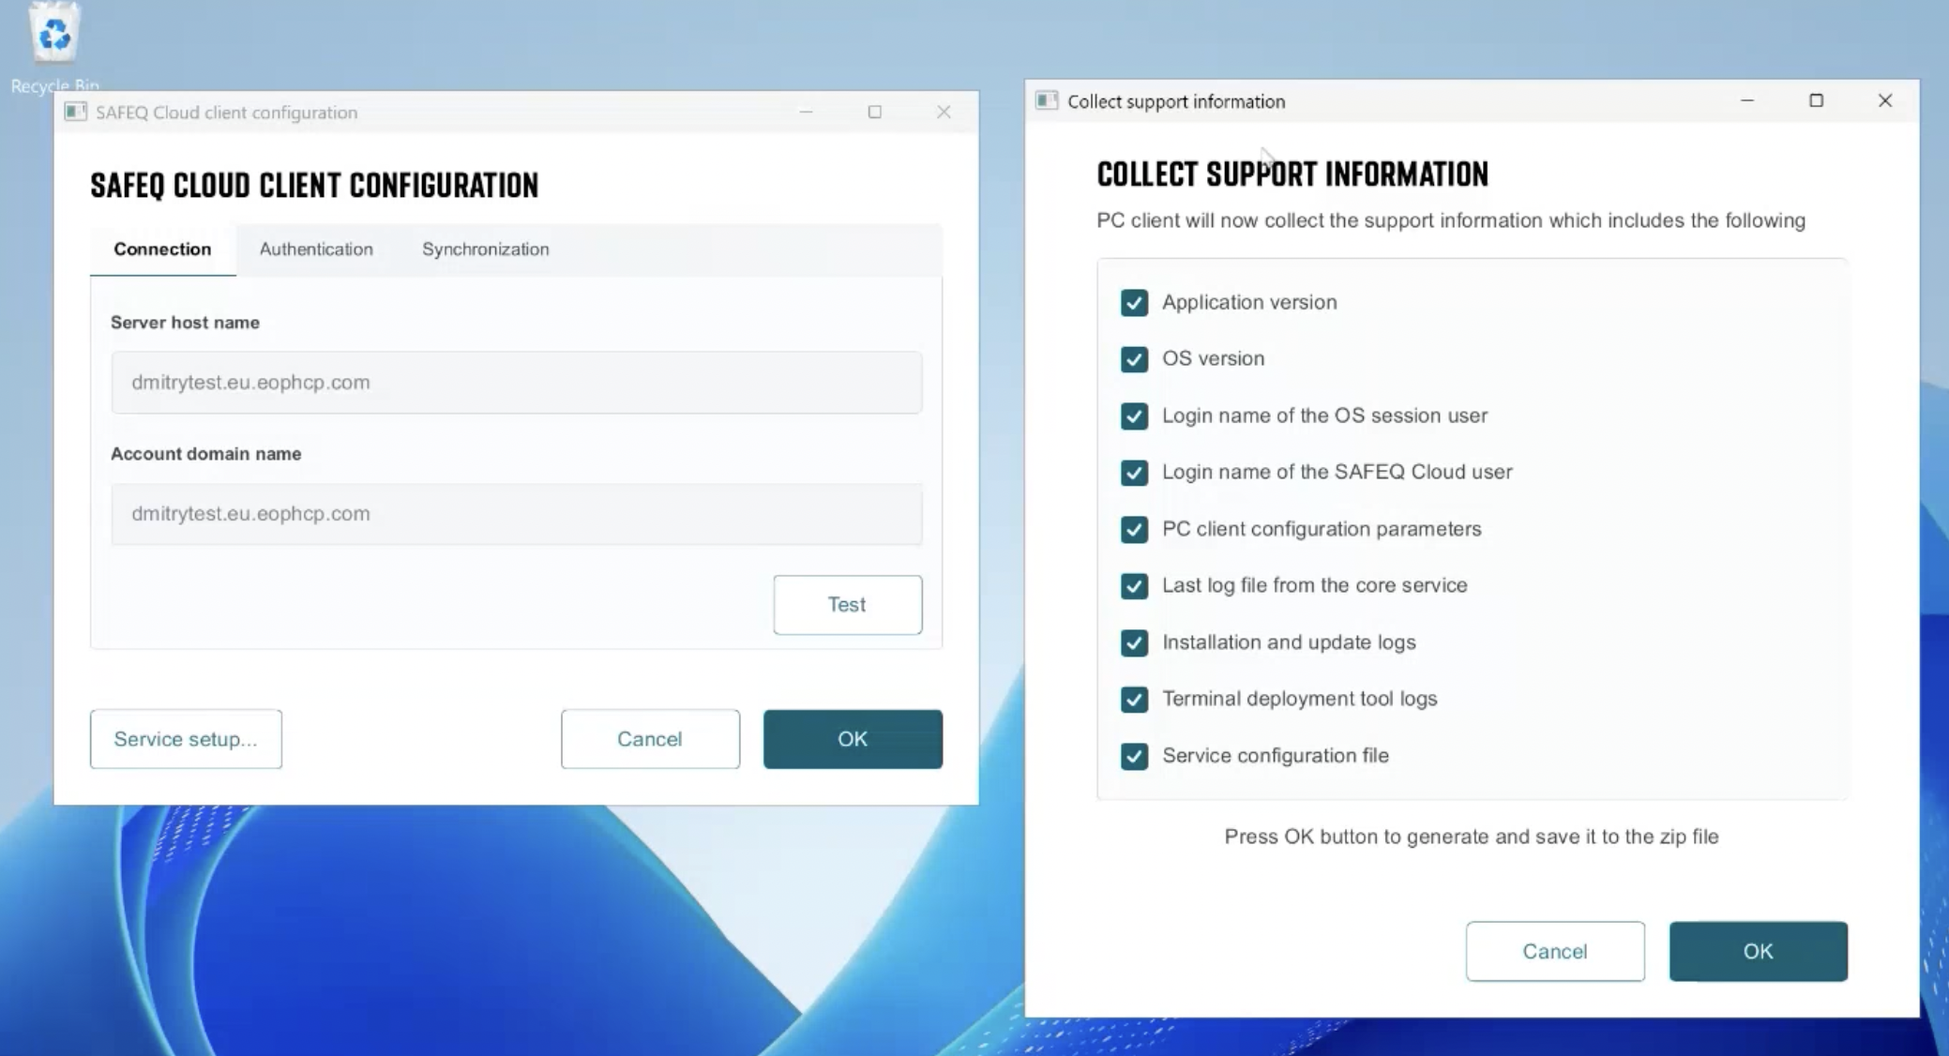Toggle Login name of the OS session user checkbox

tap(1134, 416)
